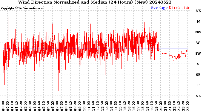Click the 05:50 time axis label
Screen dimensions: 206x112
(x=48, y=106)
